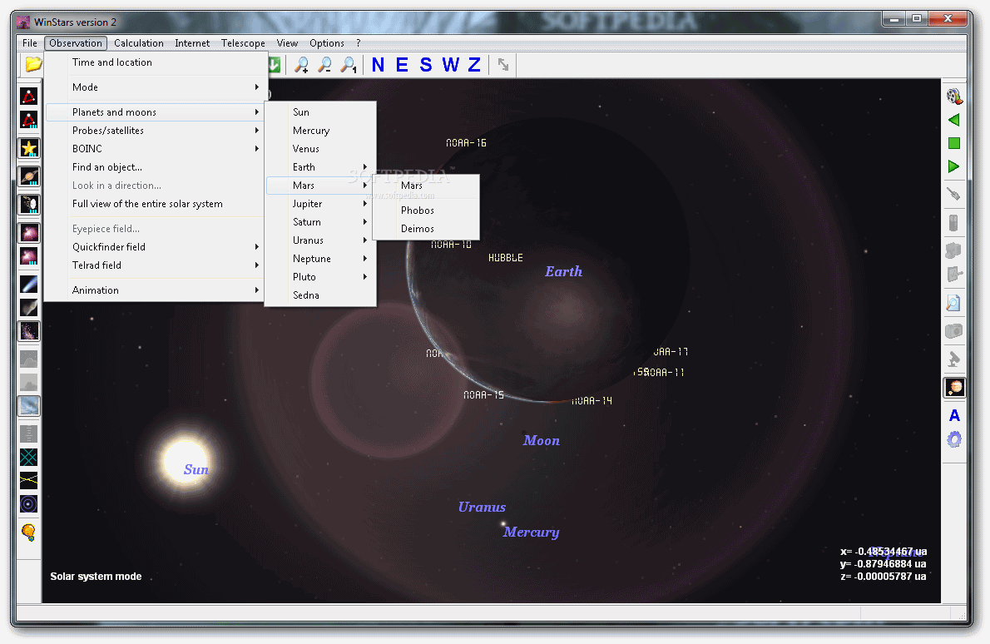Click the film reel animation icon
The width and height of the screenshot is (990, 644).
point(954,96)
